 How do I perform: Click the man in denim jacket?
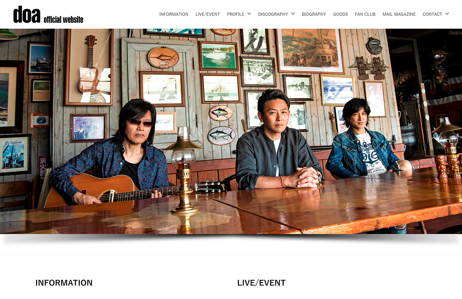click(x=364, y=140)
